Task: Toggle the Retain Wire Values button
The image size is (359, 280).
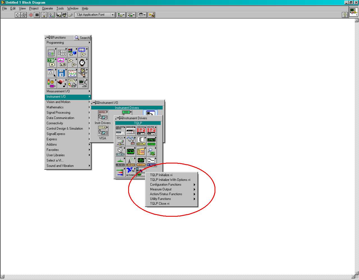Action: pos(52,15)
